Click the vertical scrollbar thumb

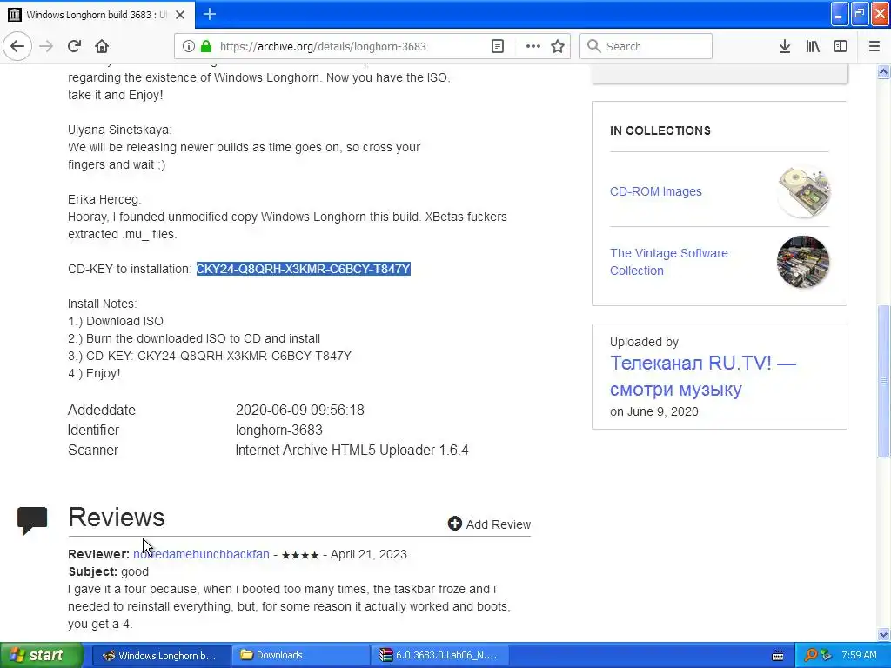(883, 381)
